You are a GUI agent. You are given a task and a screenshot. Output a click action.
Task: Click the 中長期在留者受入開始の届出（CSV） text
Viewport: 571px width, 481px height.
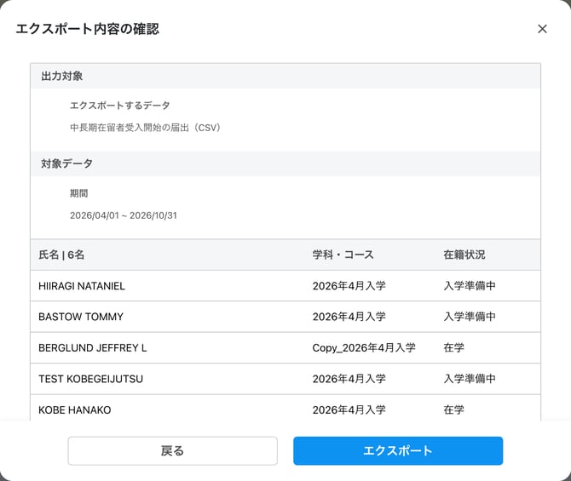(145, 128)
